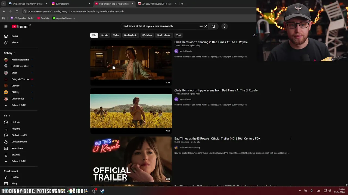Open Vaše videa in the sidebar
Image resolution: width=348 pixels, height=195 pixels.
pyautogui.click(x=17, y=148)
